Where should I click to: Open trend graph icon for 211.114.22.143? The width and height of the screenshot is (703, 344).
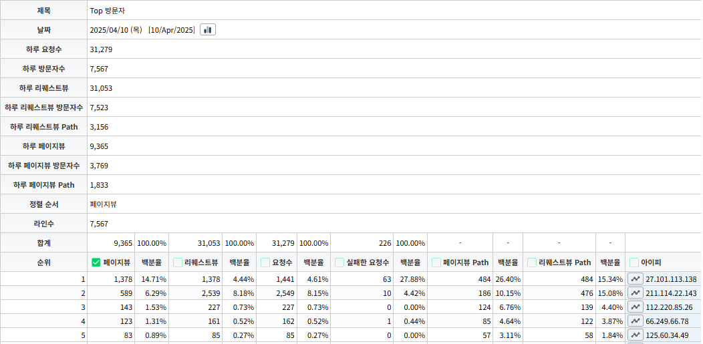tap(636, 293)
